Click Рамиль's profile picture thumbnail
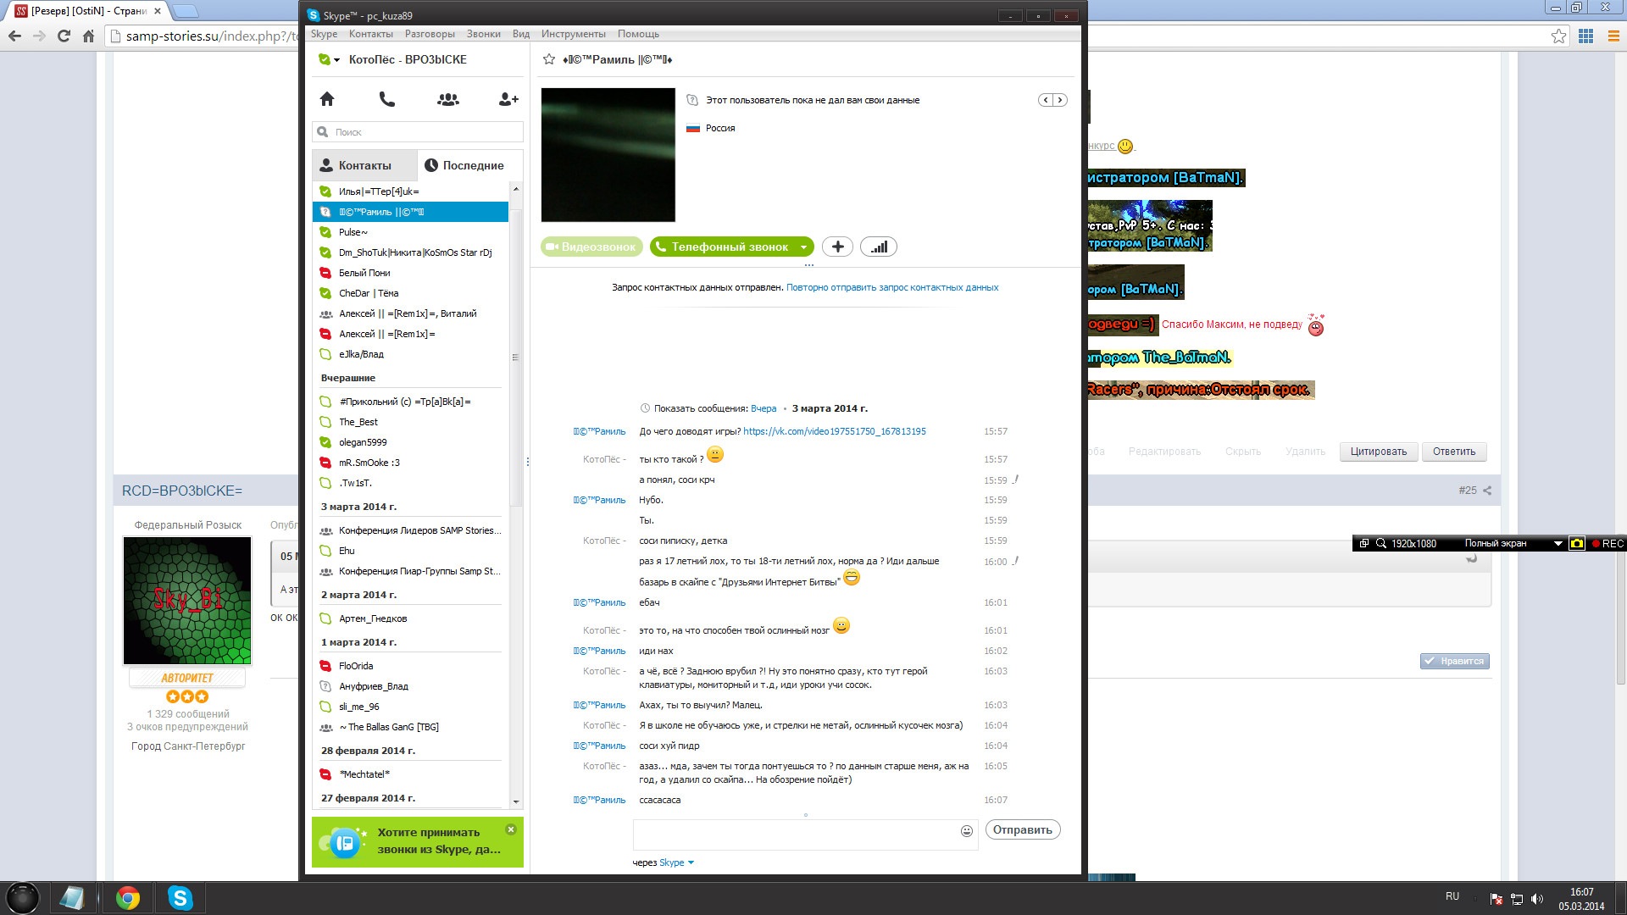Viewport: 1627px width, 915px height. point(608,155)
